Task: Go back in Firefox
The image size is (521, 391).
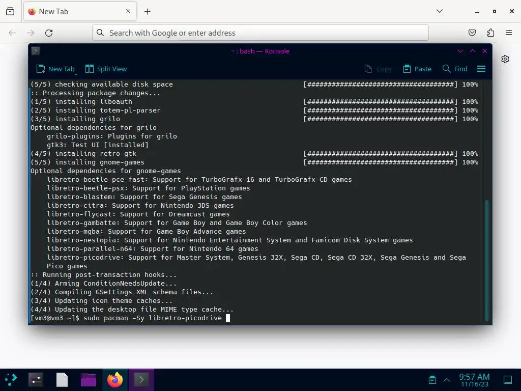Action: tap(12, 33)
